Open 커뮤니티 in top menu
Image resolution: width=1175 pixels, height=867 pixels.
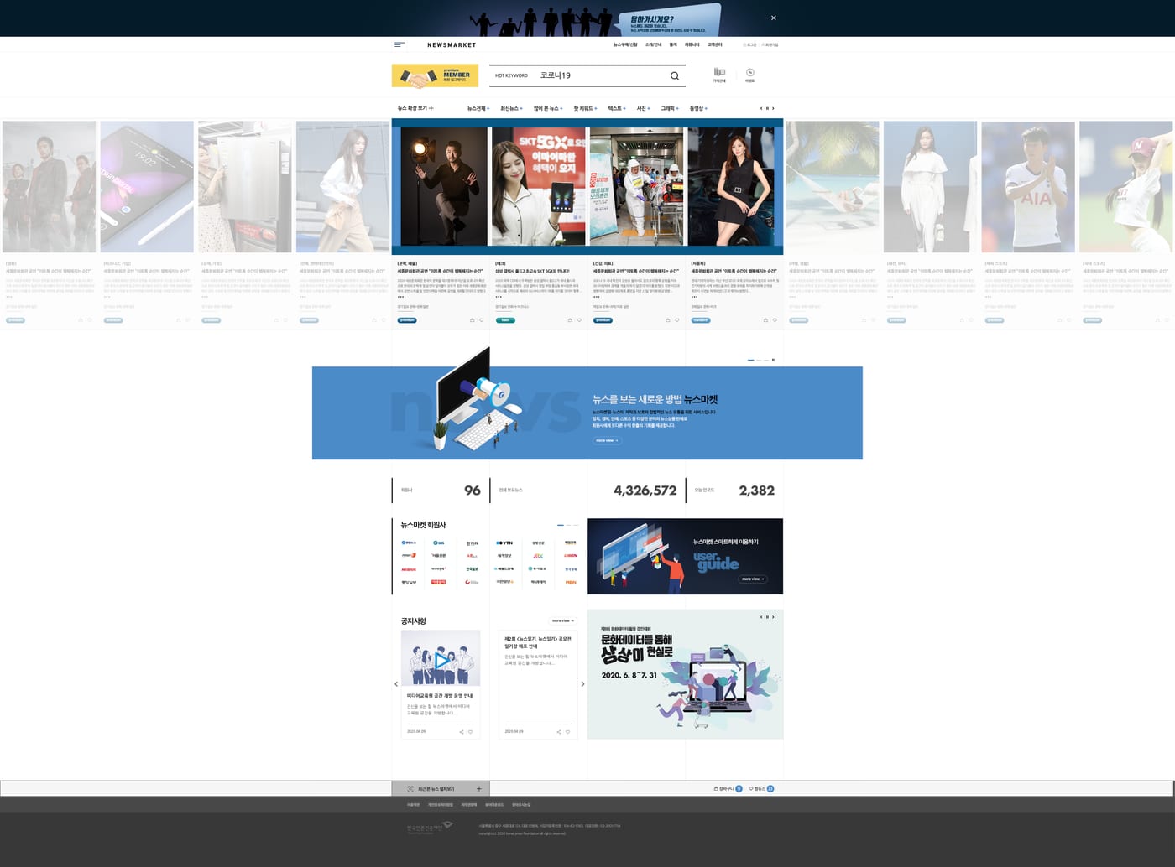[692, 44]
